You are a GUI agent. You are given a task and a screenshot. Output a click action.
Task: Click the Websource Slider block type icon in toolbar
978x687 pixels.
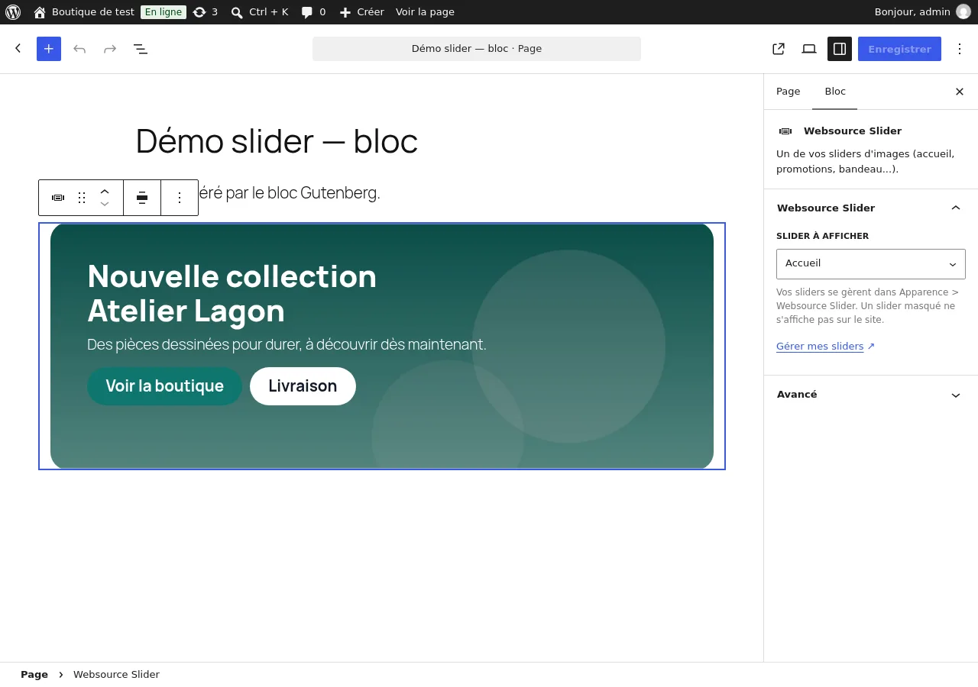coord(58,198)
